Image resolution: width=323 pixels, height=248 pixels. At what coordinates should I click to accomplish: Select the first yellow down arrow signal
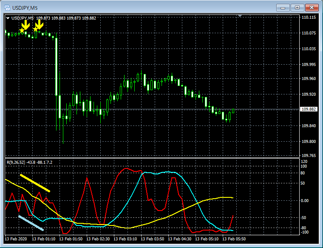(26, 25)
